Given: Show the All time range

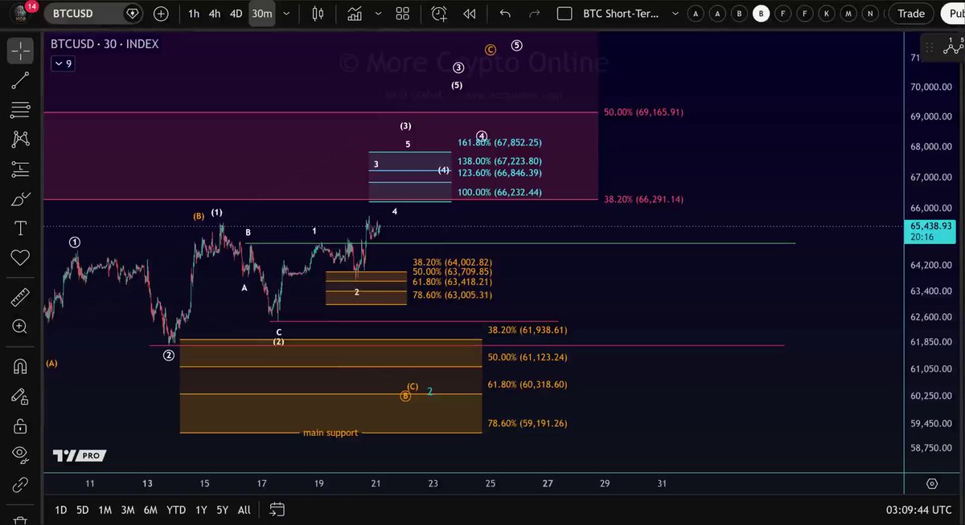Looking at the screenshot, I should coord(244,510).
